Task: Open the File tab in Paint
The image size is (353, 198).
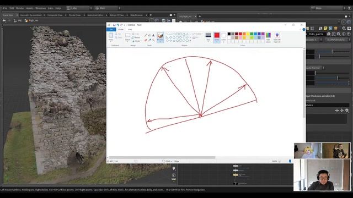Action: coord(111,29)
